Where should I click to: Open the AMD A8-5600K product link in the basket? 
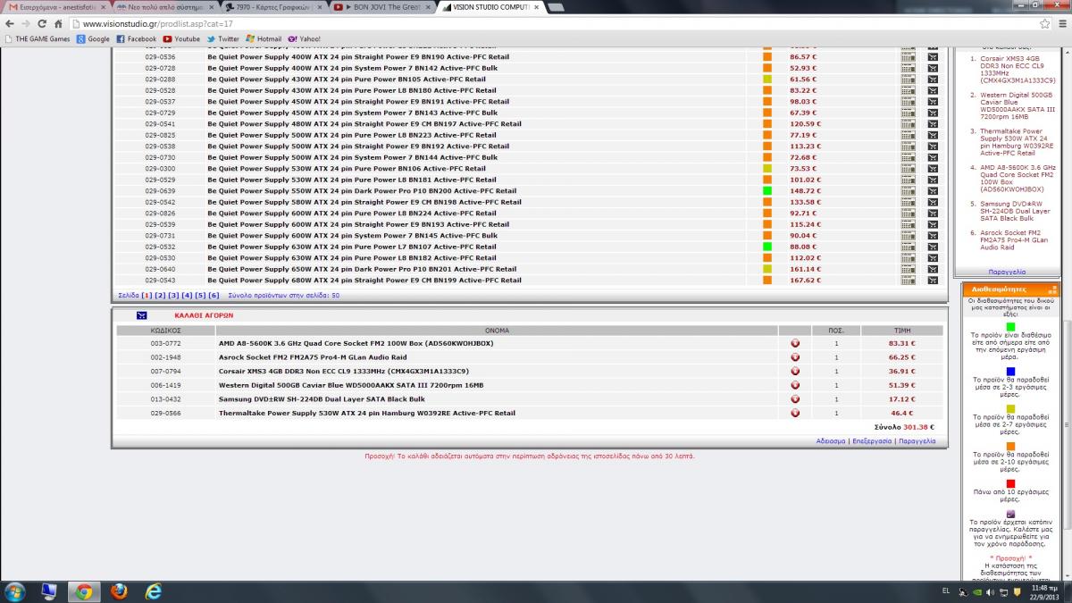356,344
